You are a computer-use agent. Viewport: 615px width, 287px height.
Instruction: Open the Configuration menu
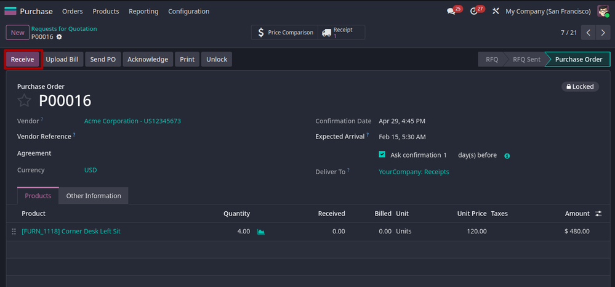pyautogui.click(x=188, y=11)
